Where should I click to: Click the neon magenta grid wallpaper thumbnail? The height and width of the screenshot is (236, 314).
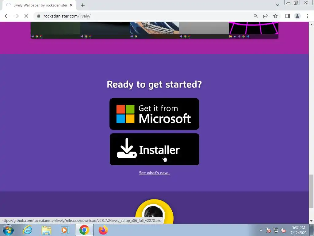[253, 30]
